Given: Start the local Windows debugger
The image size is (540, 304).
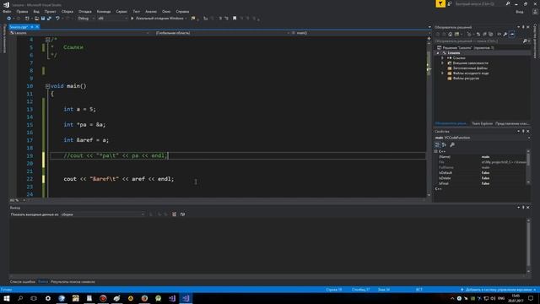Looking at the screenshot, I should click(x=159, y=19).
